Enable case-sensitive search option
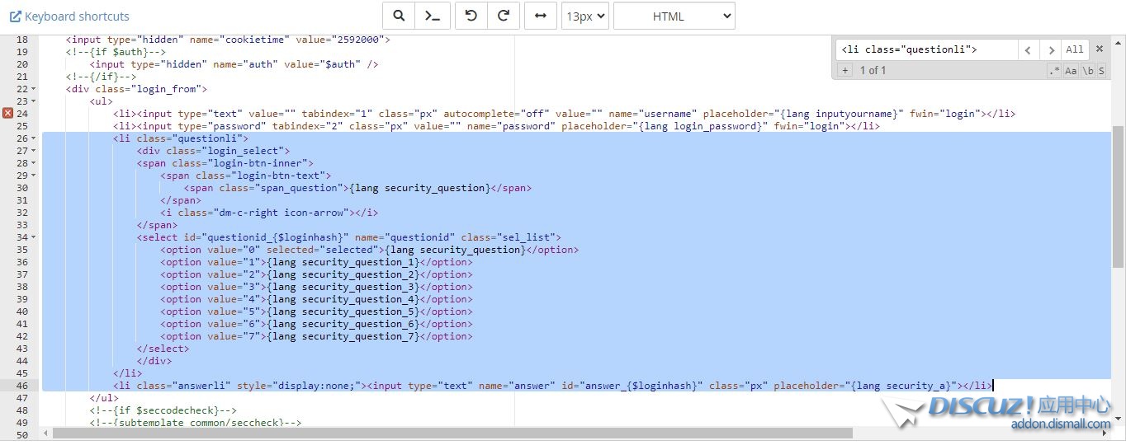The image size is (1126, 445). point(1071,71)
